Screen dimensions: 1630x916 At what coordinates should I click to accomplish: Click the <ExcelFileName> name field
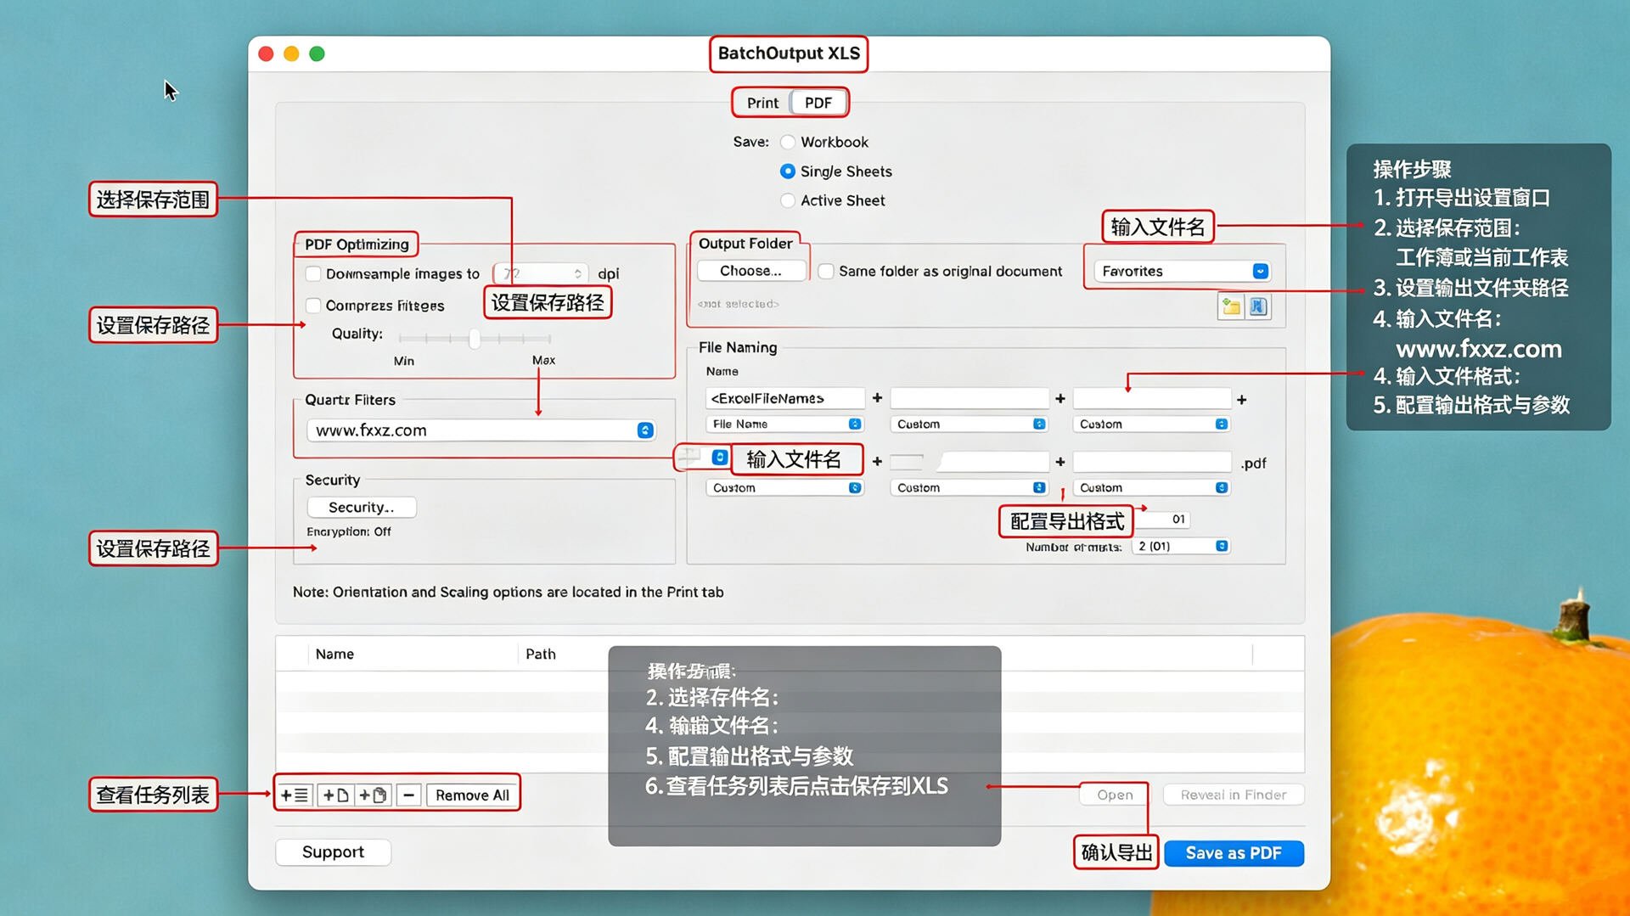point(784,398)
